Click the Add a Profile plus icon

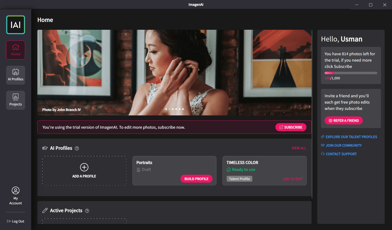point(84,167)
